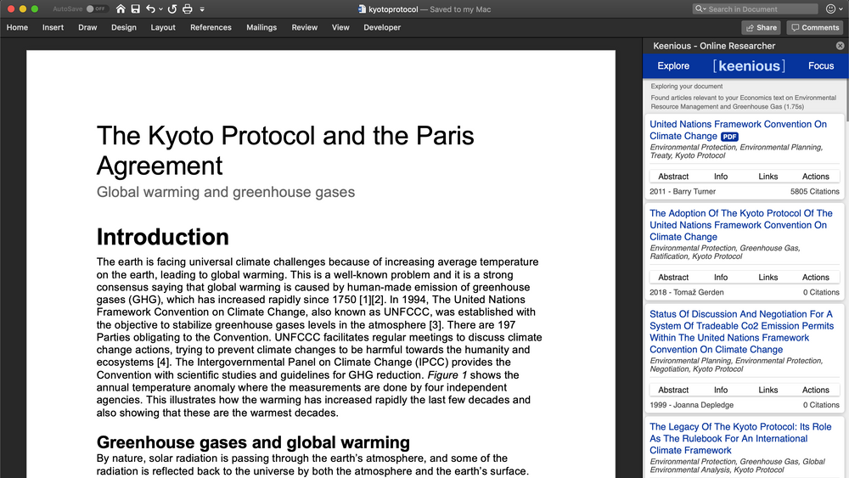Open The Legacy Of The Kyoto Protocol article
Viewport: 849px width, 478px height.
[740, 438]
